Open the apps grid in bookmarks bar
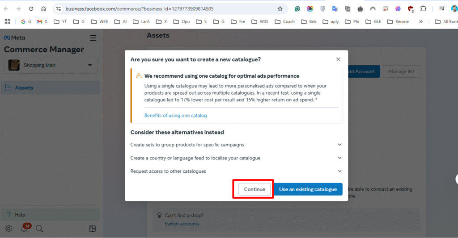The width and height of the screenshot is (458, 238). click(7, 21)
